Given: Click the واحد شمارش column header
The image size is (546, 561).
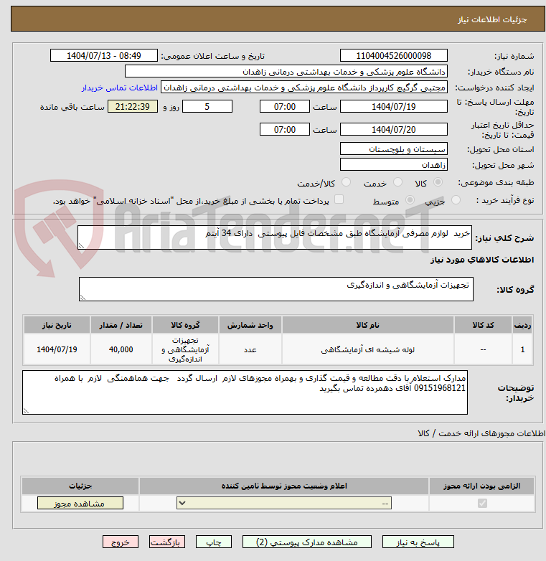Looking at the screenshot, I should pyautogui.click(x=250, y=325).
